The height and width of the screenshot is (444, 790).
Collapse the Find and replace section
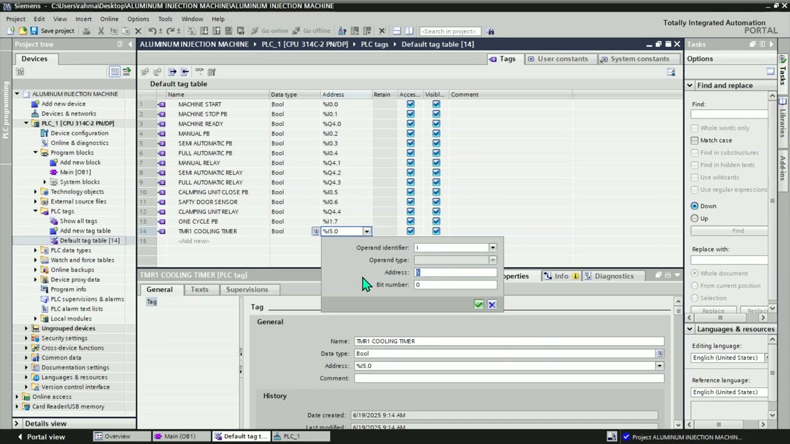pyautogui.click(x=690, y=86)
